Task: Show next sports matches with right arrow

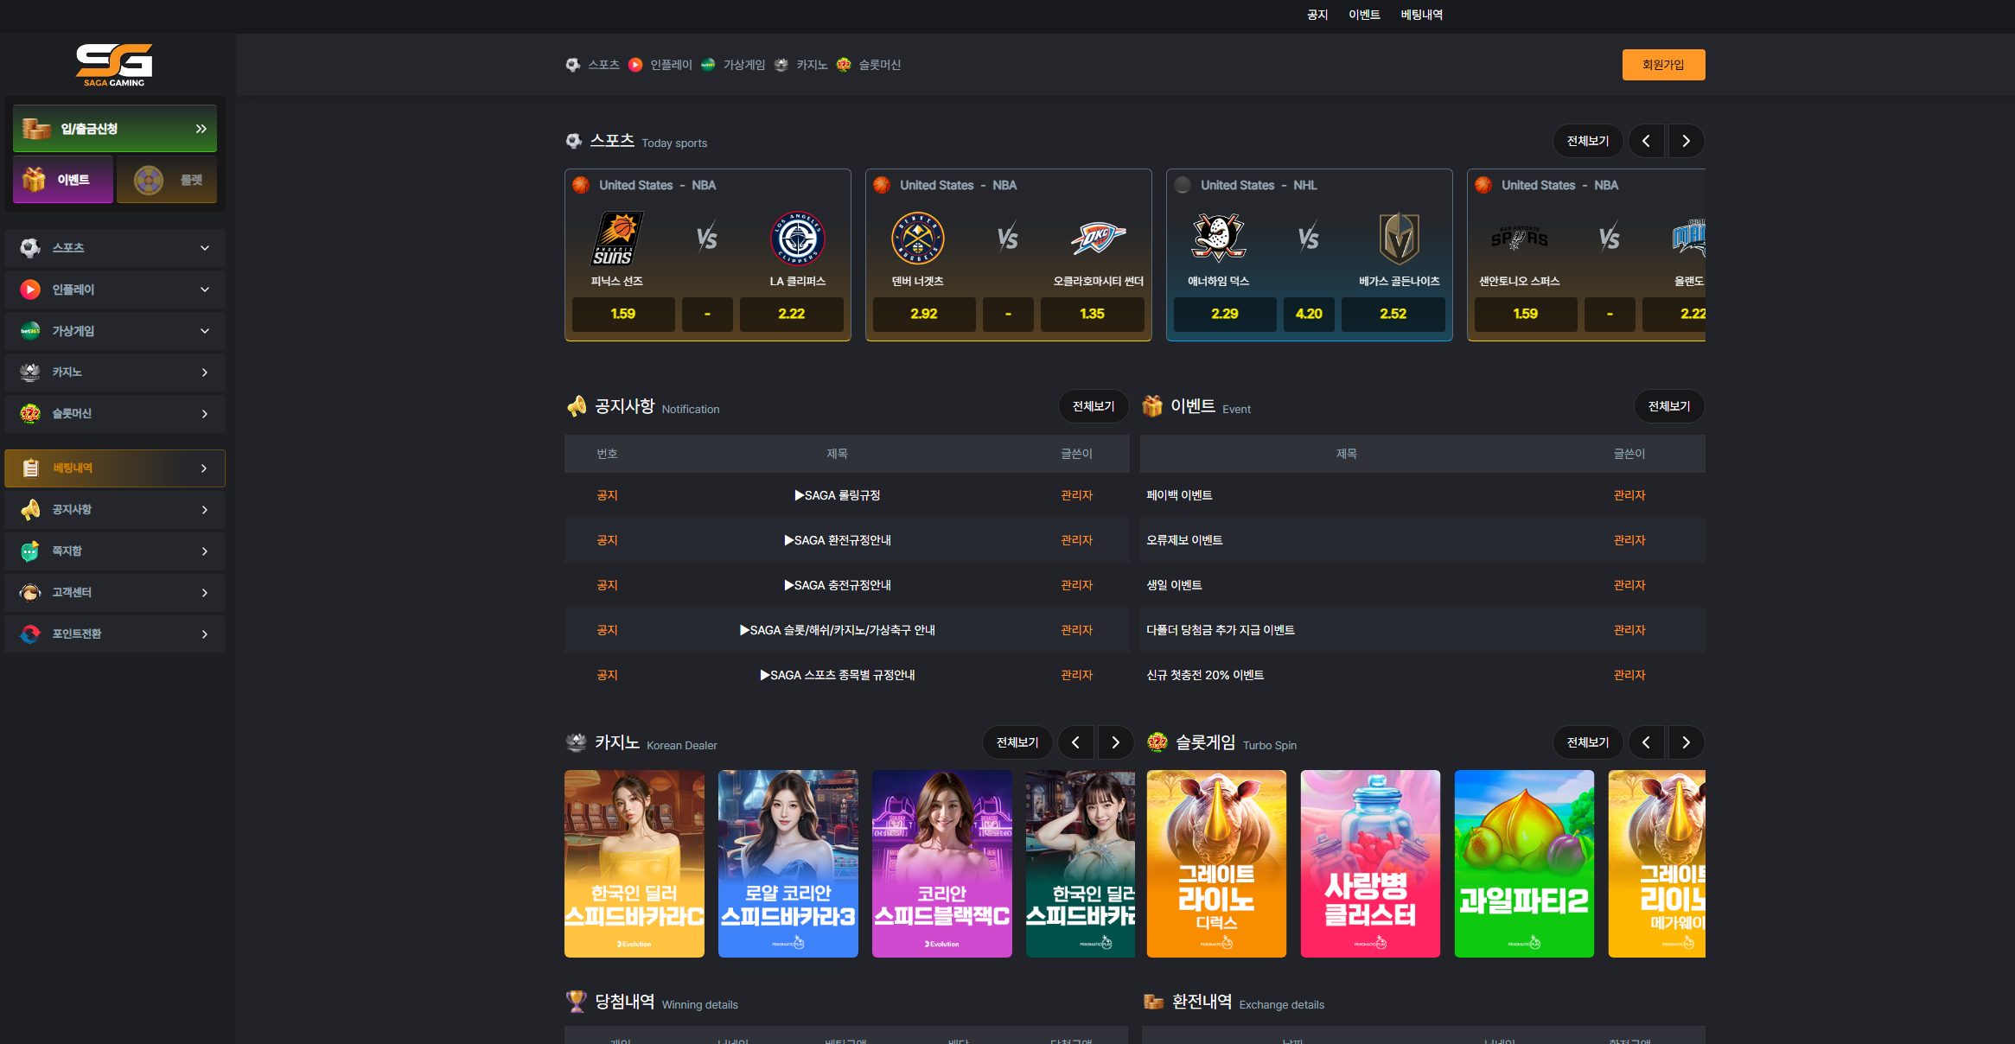Action: click(1686, 141)
